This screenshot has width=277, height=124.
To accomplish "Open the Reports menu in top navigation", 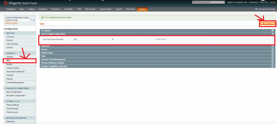I will click(x=119, y=9).
